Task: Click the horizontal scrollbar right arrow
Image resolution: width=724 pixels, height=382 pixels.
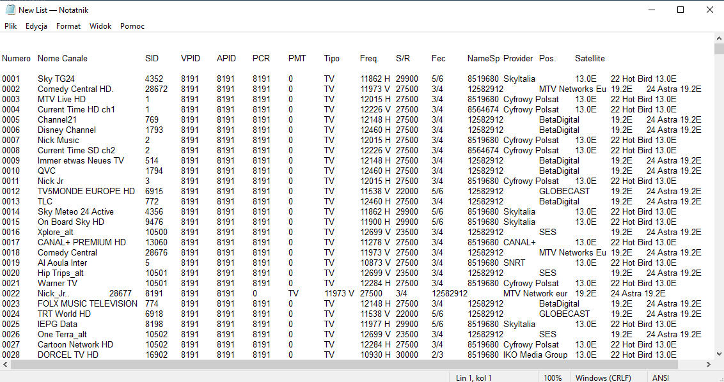Action: (709, 365)
